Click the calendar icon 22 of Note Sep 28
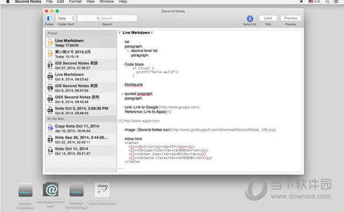The image size is (344, 212). point(50,139)
